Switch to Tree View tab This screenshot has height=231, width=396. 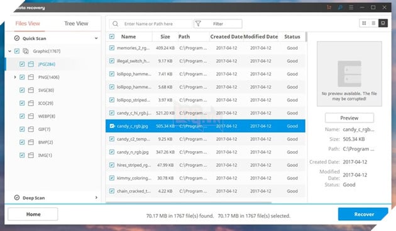(76, 23)
